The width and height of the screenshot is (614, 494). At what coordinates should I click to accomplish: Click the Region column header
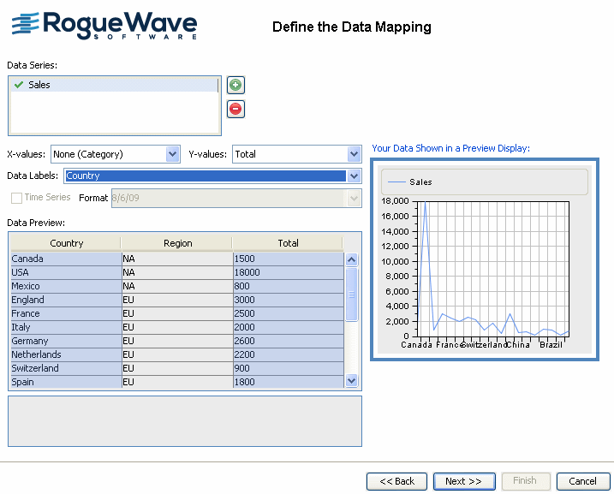pyautogui.click(x=177, y=243)
